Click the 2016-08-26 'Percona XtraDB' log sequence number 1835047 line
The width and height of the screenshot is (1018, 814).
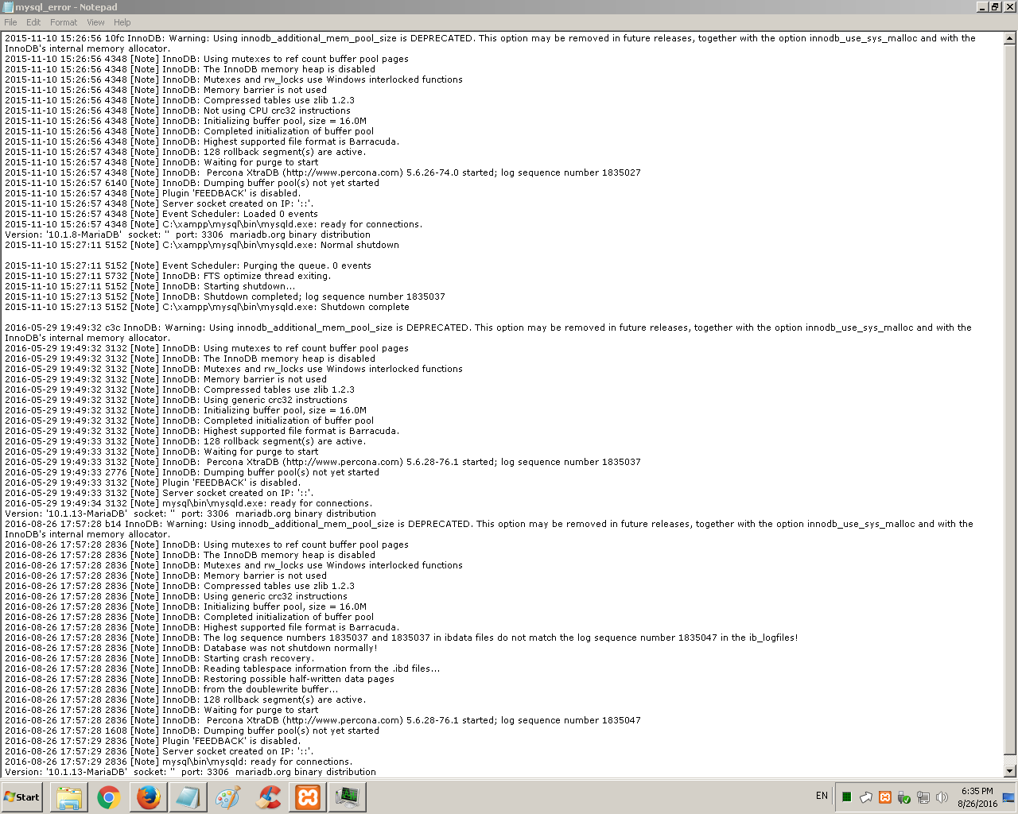tap(322, 720)
